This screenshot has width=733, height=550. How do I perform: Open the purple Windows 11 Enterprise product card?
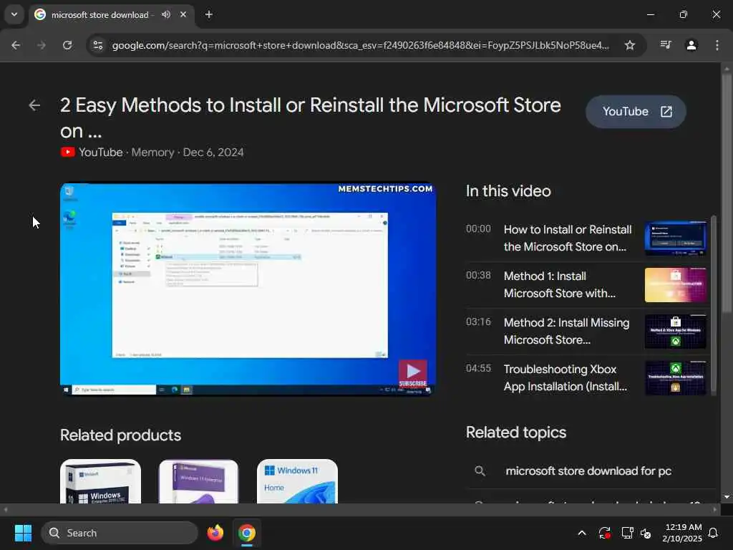199,481
